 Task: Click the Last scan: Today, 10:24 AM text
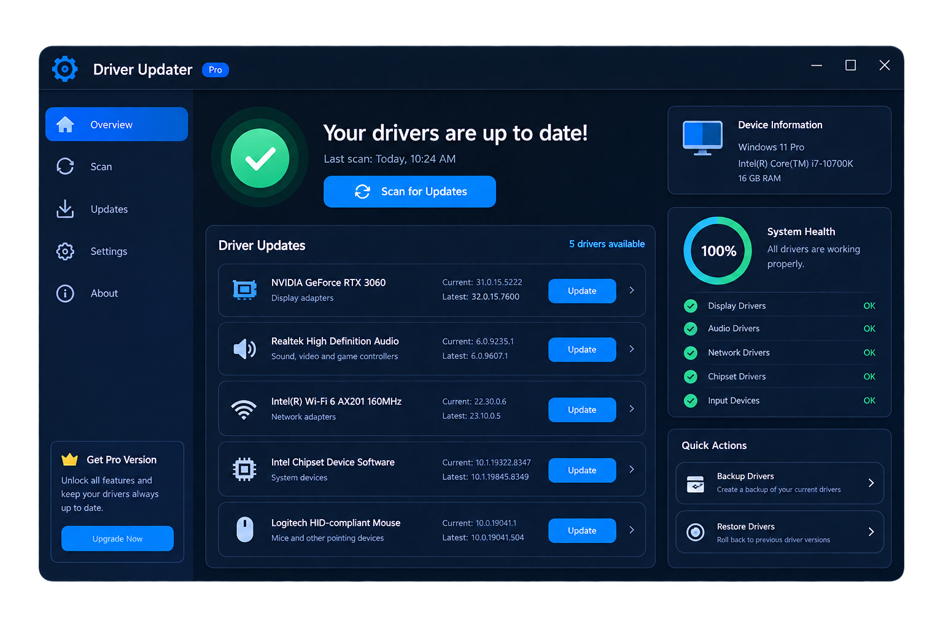click(390, 159)
